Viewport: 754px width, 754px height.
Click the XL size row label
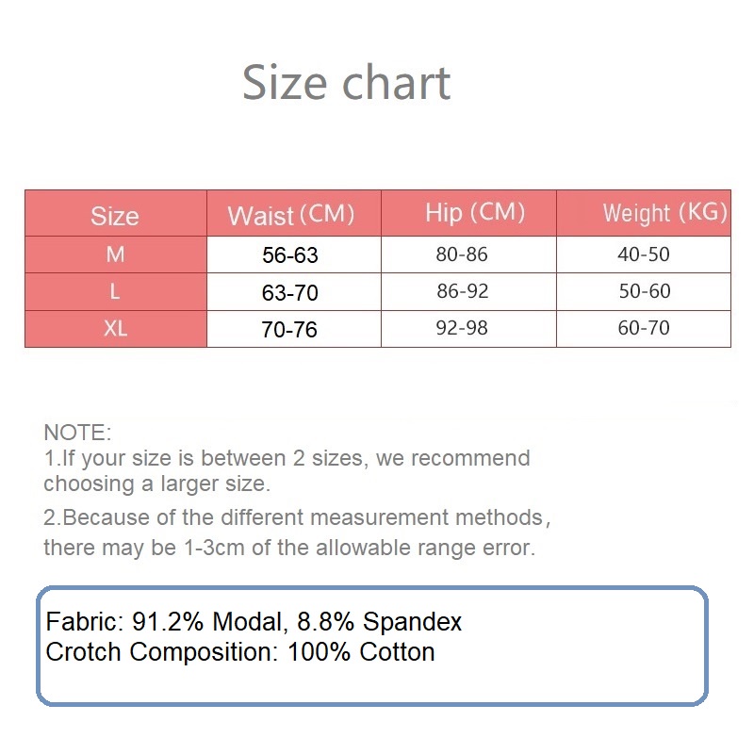pos(115,330)
